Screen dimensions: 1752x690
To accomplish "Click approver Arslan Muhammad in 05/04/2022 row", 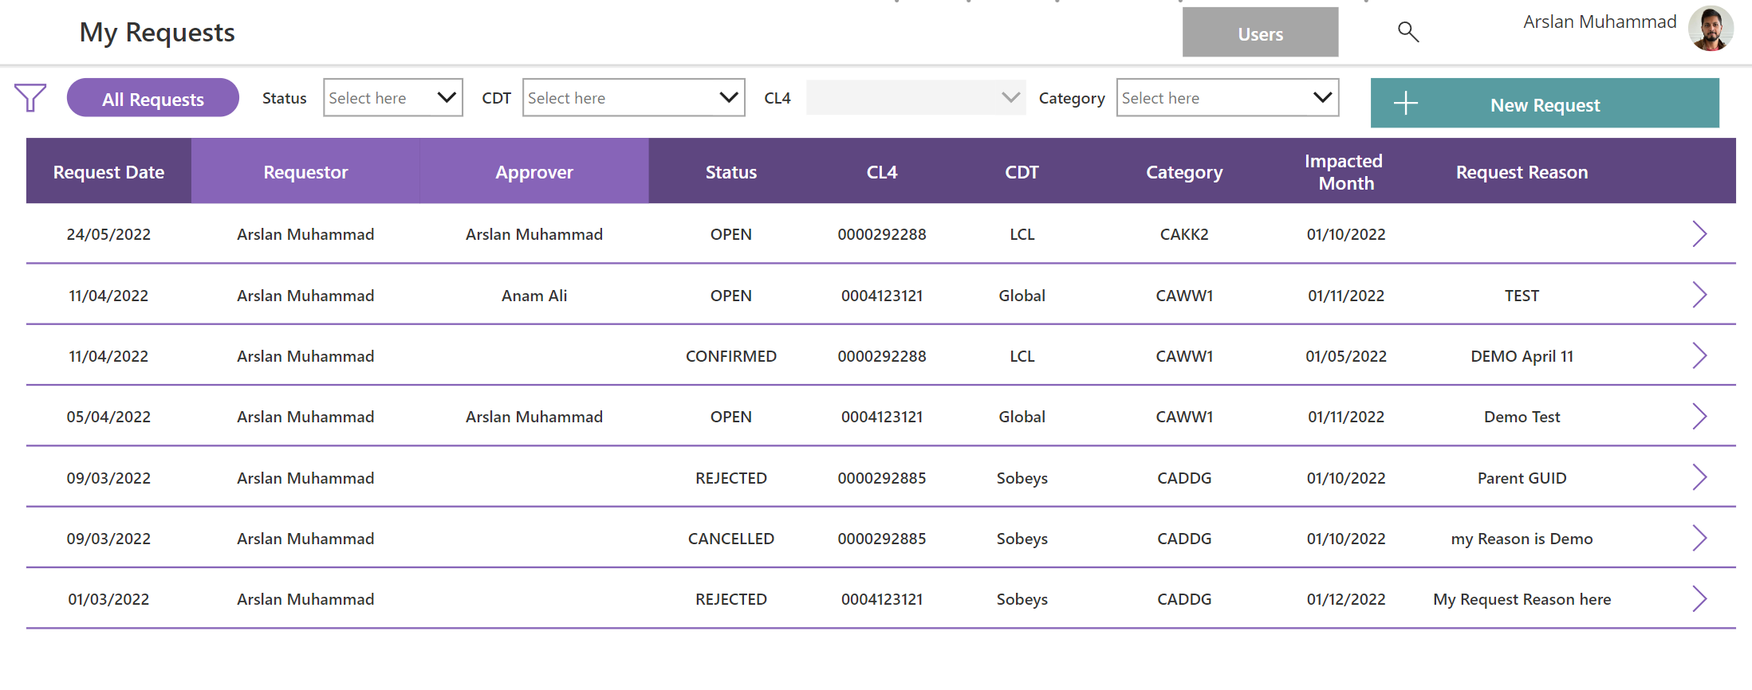I will 534,416.
